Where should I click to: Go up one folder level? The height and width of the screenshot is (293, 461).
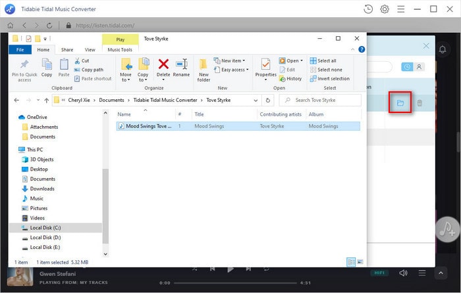click(x=47, y=101)
